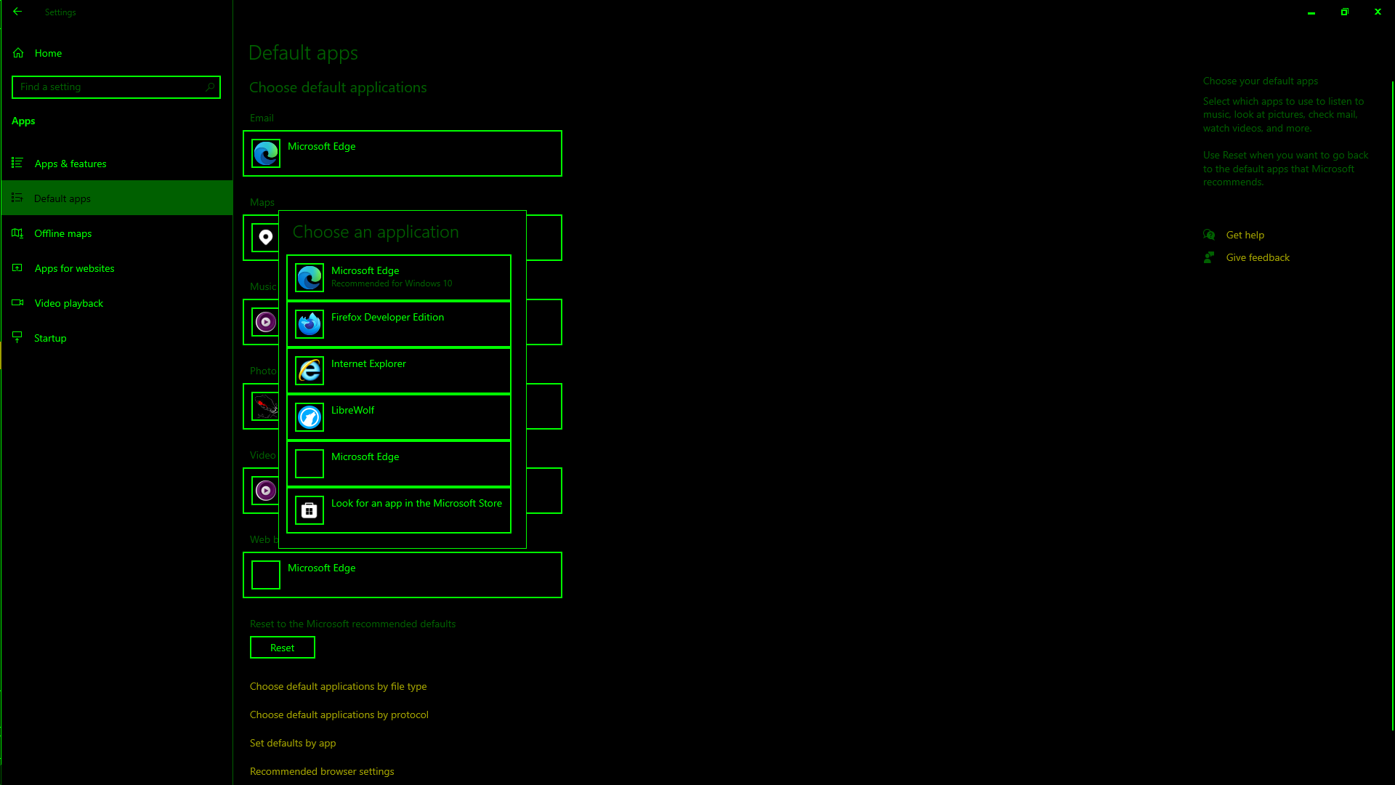Click Give feedback link

[x=1258, y=257]
